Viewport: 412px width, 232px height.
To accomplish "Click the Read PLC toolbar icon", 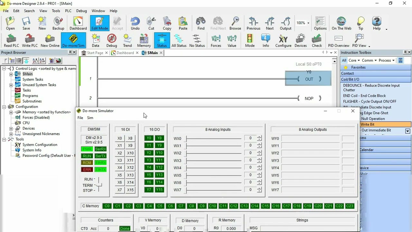I will (x=11, y=41).
